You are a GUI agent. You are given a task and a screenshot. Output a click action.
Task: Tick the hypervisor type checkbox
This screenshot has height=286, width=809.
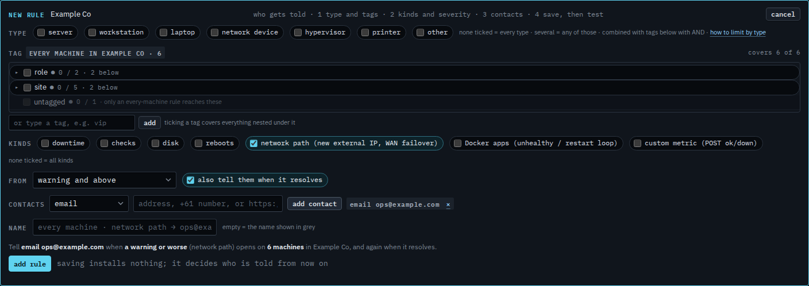tap(298, 33)
